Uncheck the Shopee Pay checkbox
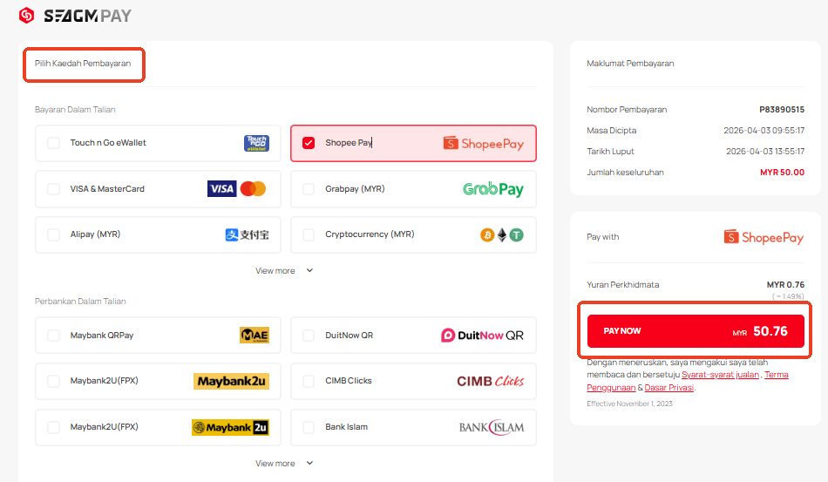Image resolution: width=828 pixels, height=482 pixels. click(309, 143)
